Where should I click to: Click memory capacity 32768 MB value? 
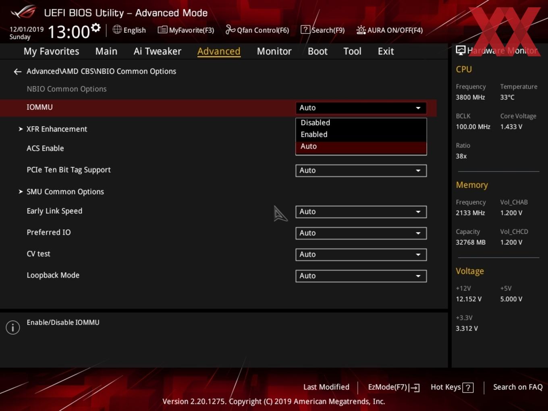(471, 242)
